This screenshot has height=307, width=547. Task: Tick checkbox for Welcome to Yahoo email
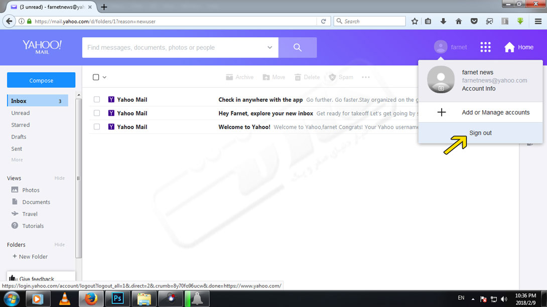[x=97, y=127]
